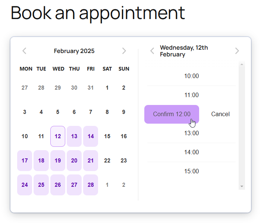Pick Friday February 14
264x223 pixels.
(91, 136)
